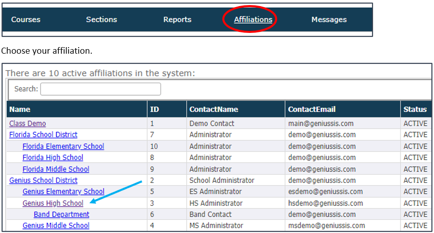Select Genius Elementary School link

click(x=63, y=191)
